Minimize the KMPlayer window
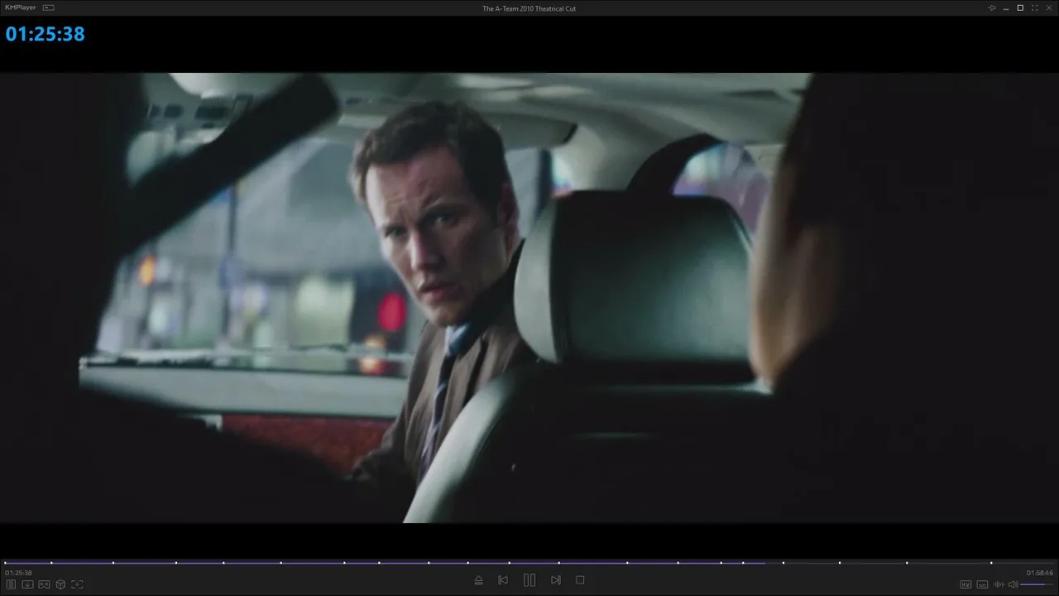Image resolution: width=1059 pixels, height=596 pixels. pyautogui.click(x=1006, y=8)
